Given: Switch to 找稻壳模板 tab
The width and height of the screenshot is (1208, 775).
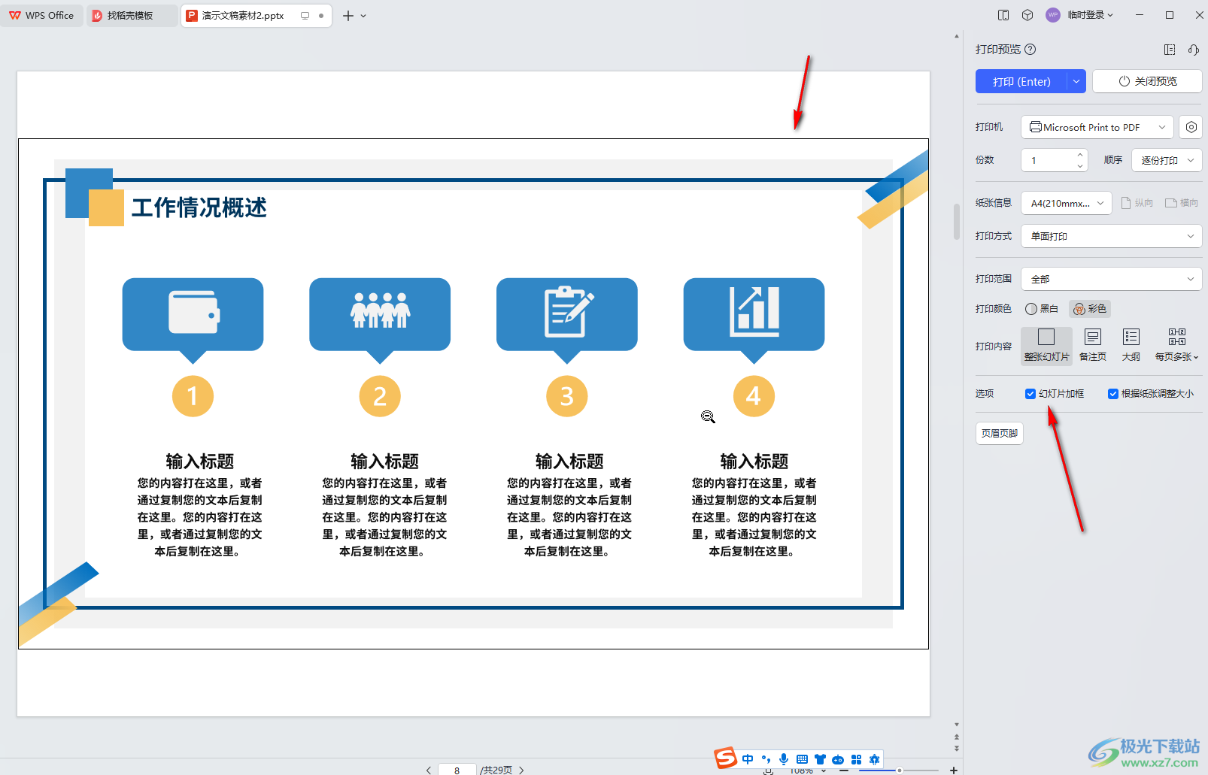Looking at the screenshot, I should [x=132, y=15].
